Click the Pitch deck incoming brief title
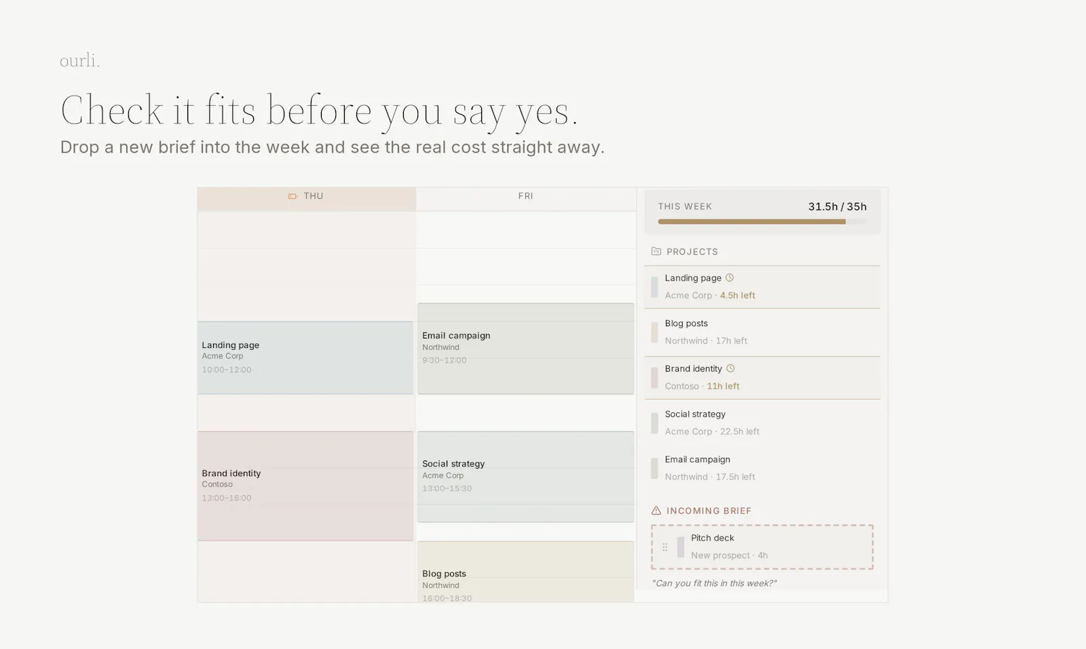 coord(713,538)
